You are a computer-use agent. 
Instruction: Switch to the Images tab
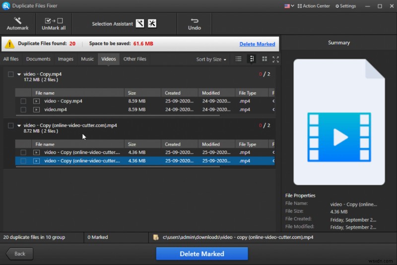66,59
